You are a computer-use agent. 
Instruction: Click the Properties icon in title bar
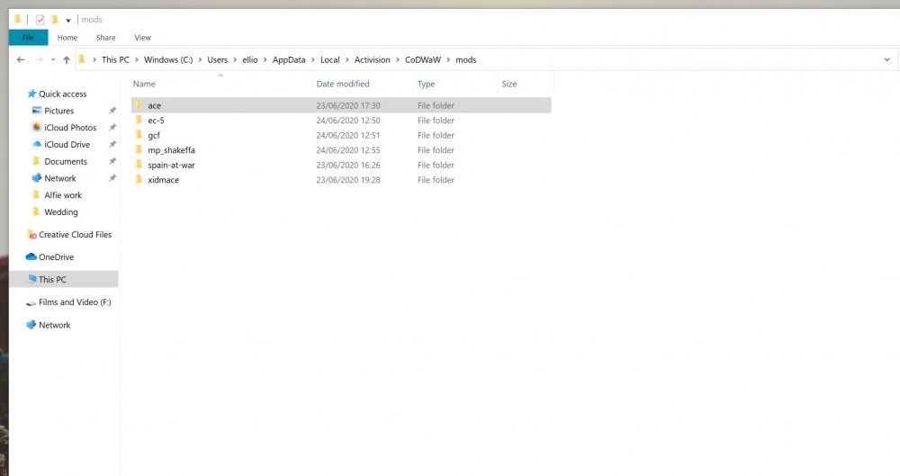tap(40, 20)
